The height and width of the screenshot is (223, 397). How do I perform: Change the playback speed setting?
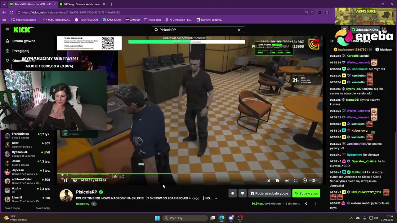tap(305, 181)
